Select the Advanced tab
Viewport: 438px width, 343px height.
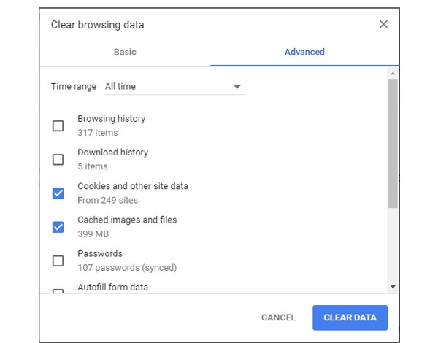(304, 53)
